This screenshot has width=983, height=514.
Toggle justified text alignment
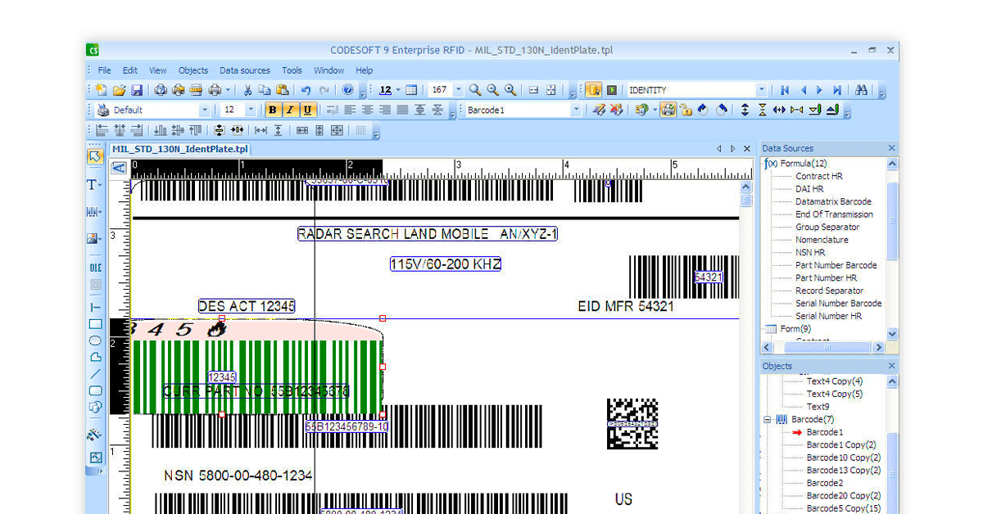pyautogui.click(x=402, y=110)
